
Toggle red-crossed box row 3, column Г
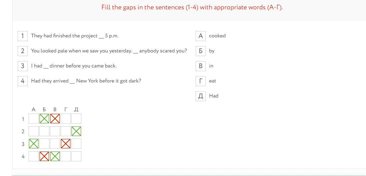[66, 144]
